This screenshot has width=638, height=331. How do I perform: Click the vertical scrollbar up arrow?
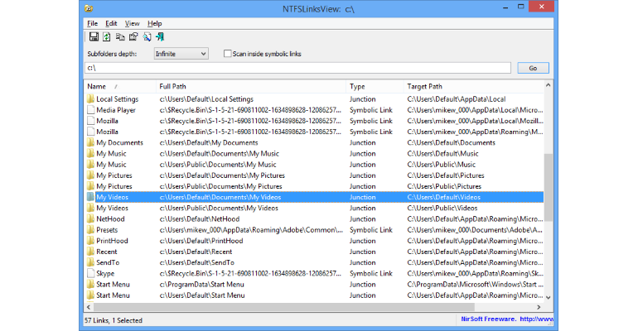548,85
